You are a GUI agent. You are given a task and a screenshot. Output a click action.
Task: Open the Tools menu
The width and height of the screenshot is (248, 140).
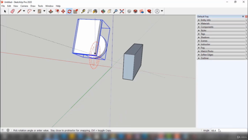40,6
